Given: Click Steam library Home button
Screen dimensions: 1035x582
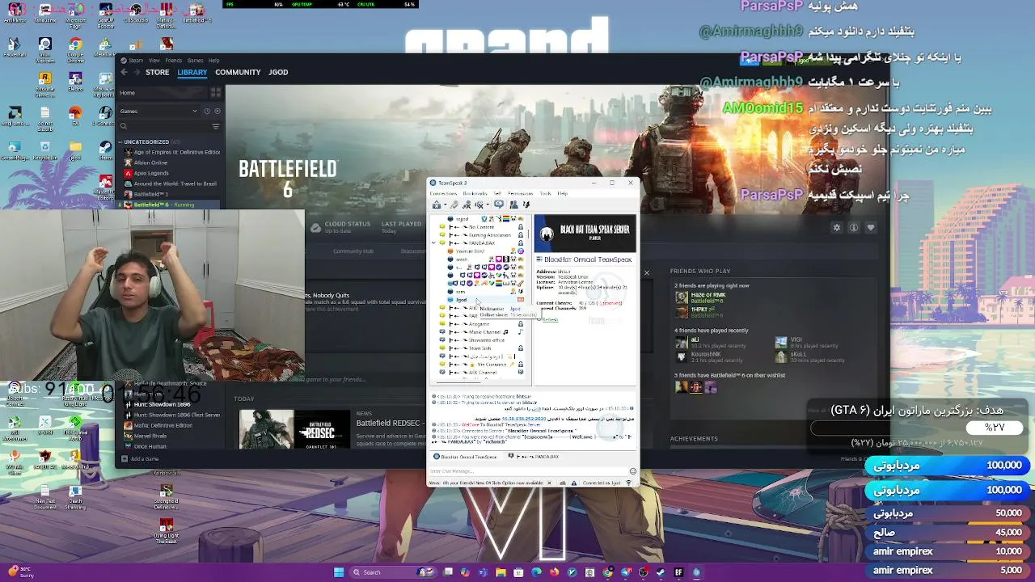Looking at the screenshot, I should [162, 93].
